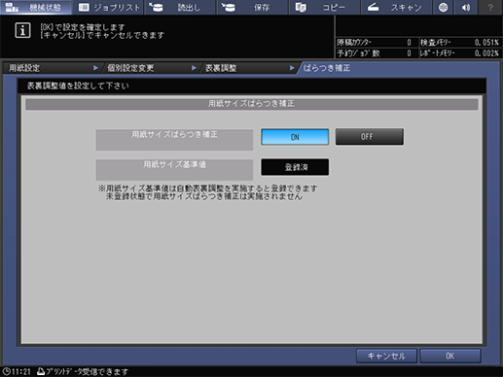Turn 用紙サイズばらつき補正 OFF
The height and width of the screenshot is (377, 503).
click(x=370, y=137)
